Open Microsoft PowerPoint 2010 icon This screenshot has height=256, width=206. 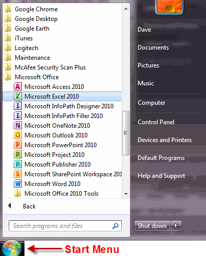click(x=18, y=145)
